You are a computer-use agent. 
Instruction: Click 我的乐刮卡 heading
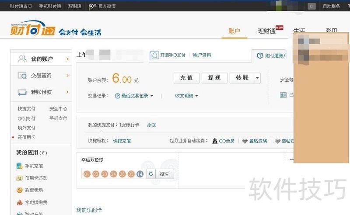(x=89, y=210)
